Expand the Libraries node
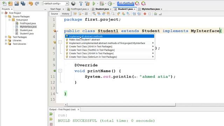This screenshot has width=224, height=126. pos(6,40)
